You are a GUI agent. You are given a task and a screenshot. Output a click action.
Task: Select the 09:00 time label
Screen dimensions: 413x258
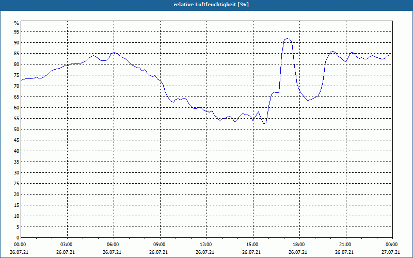[x=159, y=245]
